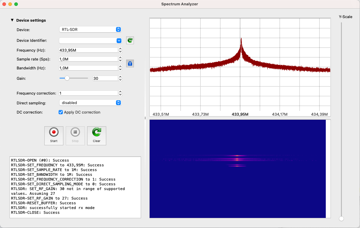Click the Frequency correction stepper
Image resolution: width=360 pixels, height=228 pixels.
(120, 93)
